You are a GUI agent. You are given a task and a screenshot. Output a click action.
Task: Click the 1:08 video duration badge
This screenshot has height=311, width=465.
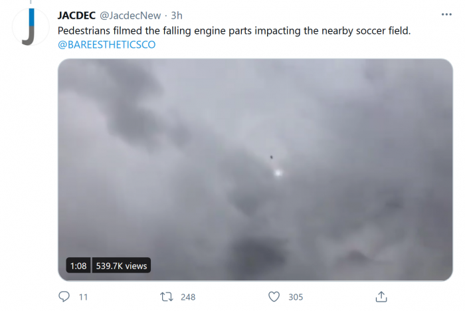(77, 266)
